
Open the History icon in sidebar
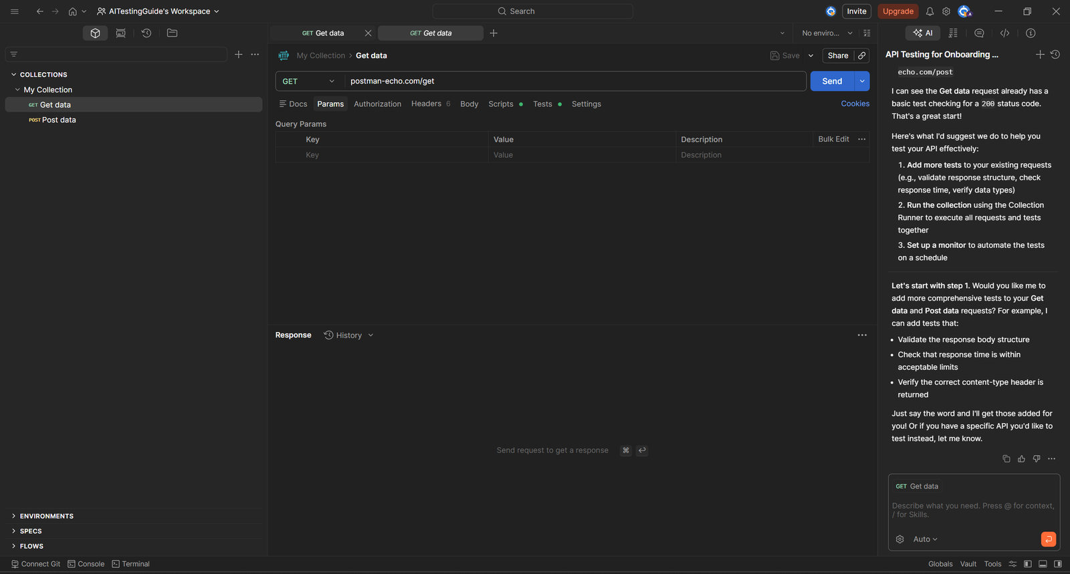(146, 33)
